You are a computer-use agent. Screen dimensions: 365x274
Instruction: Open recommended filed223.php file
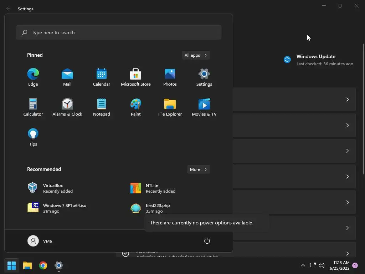[x=150, y=208]
